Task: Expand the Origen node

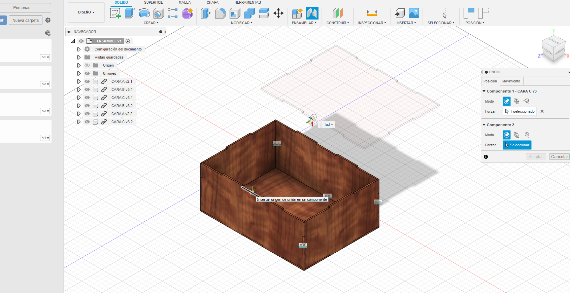Action: click(79, 65)
